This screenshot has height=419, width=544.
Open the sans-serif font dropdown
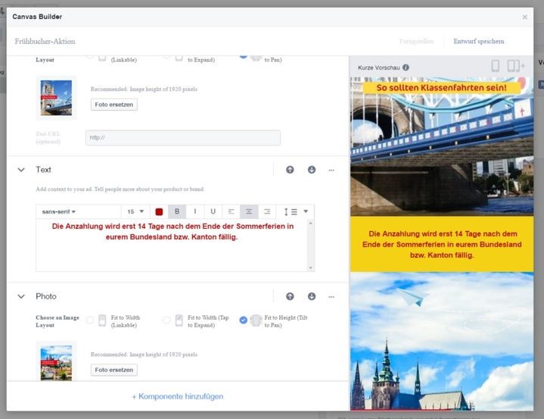[x=60, y=212]
